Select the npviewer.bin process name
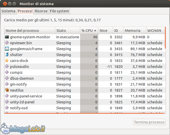This screenshot has height=135, width=170. tap(21, 43)
